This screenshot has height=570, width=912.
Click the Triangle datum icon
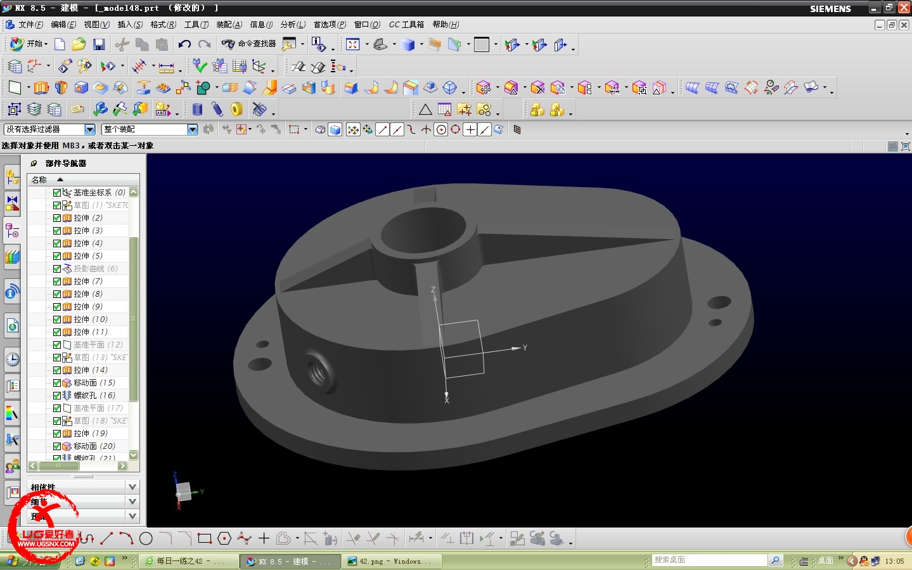(425, 110)
